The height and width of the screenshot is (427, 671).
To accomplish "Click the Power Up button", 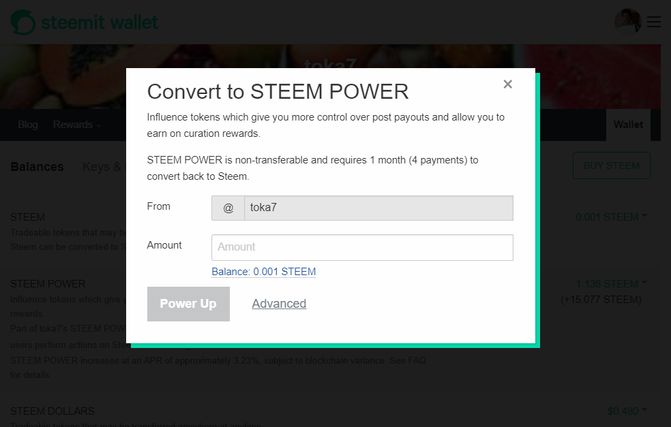I will click(188, 304).
